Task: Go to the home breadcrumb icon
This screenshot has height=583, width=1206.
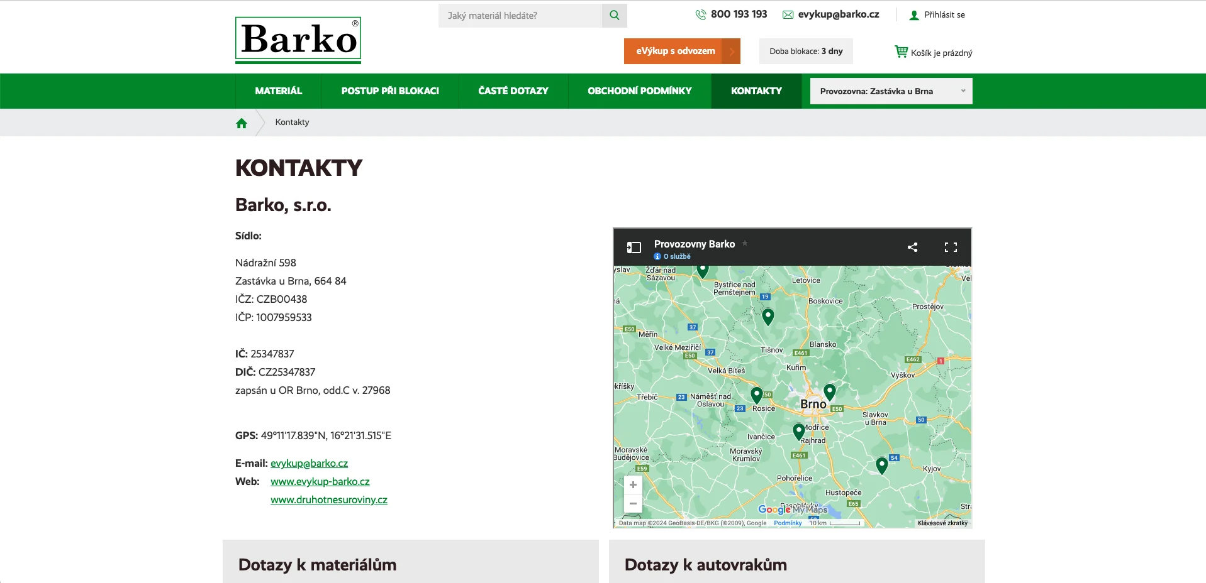Action: click(x=242, y=123)
